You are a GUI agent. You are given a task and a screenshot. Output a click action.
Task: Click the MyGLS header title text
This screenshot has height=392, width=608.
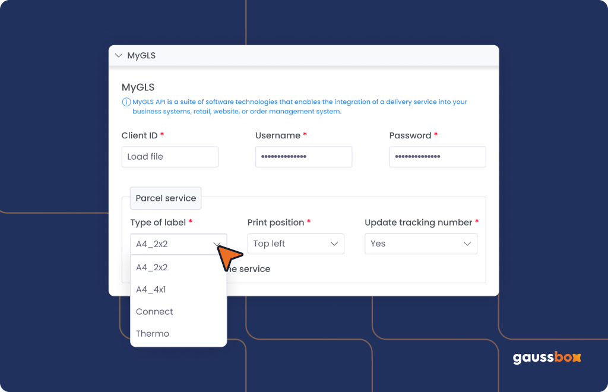[141, 55]
